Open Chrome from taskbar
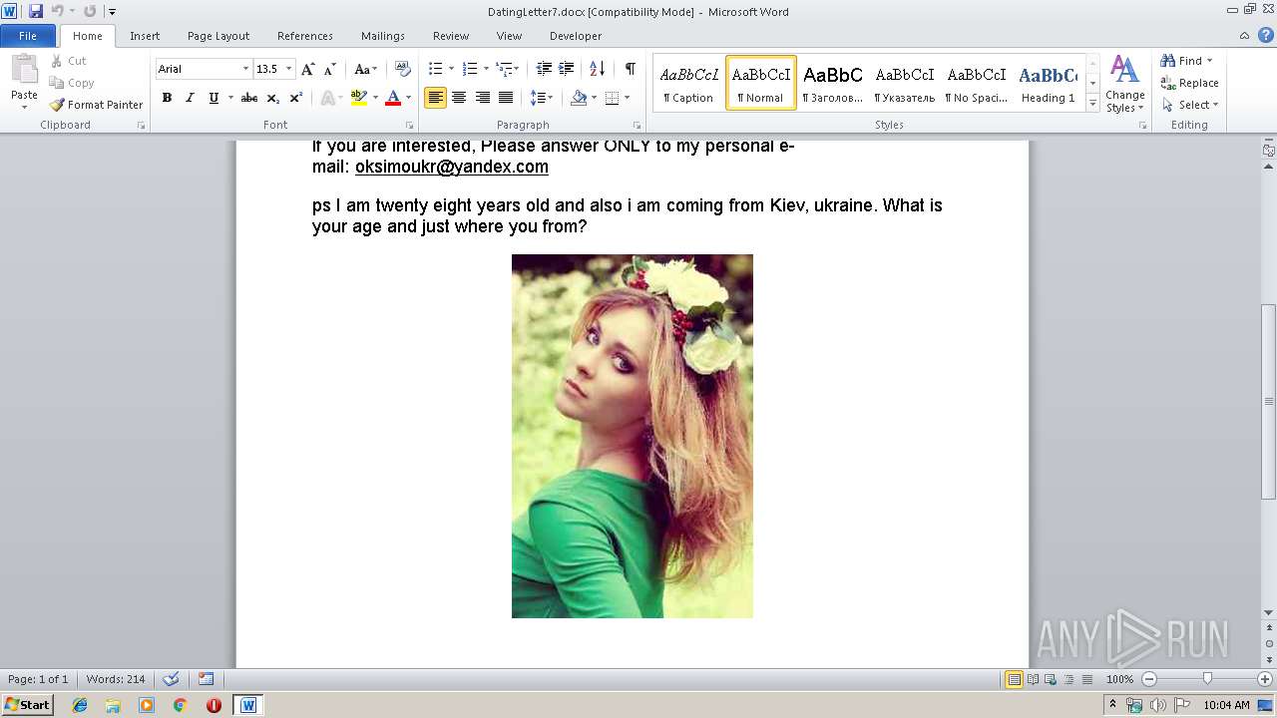This screenshot has width=1277, height=718. pyautogui.click(x=180, y=705)
